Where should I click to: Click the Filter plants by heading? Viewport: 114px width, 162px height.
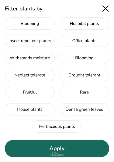click(24, 9)
